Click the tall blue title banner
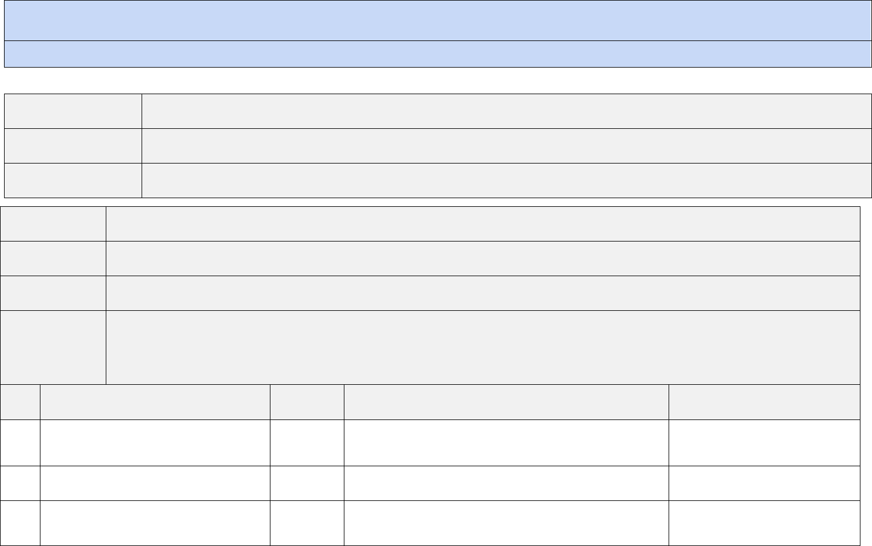This screenshot has height=546, width=872. [x=437, y=20]
